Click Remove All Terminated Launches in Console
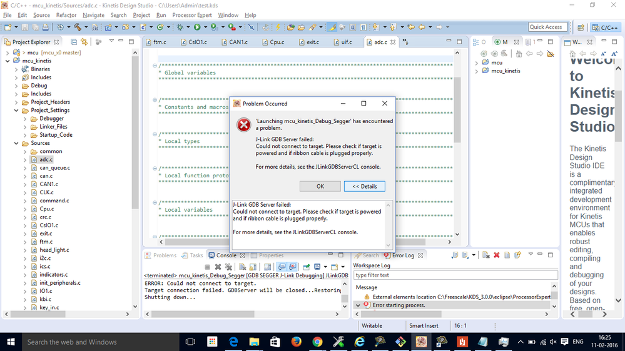Screen dimensions: 625x351 [228, 267]
